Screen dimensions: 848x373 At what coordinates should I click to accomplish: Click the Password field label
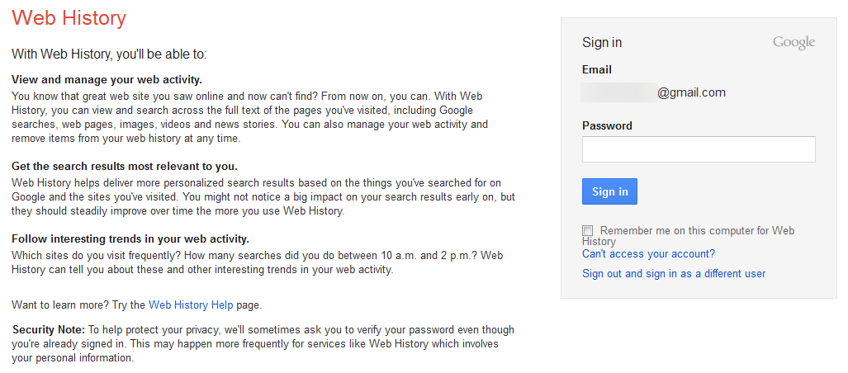[x=607, y=126]
